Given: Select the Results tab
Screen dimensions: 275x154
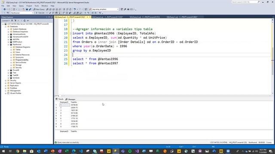Looking at the screenshot, I should [x=60, y=99].
